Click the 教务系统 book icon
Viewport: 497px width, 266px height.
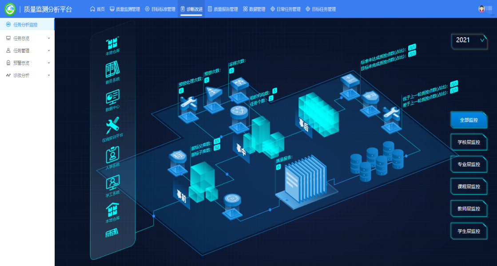click(x=112, y=70)
